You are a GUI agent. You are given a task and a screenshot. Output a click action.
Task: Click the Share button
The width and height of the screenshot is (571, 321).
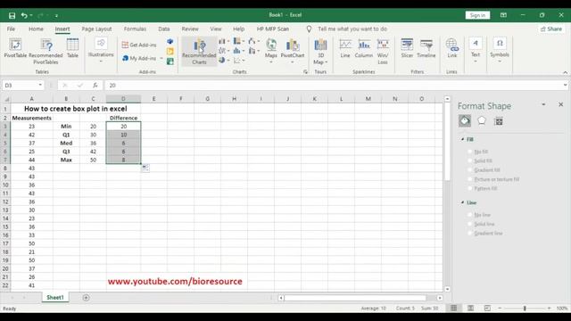pyautogui.click(x=551, y=29)
